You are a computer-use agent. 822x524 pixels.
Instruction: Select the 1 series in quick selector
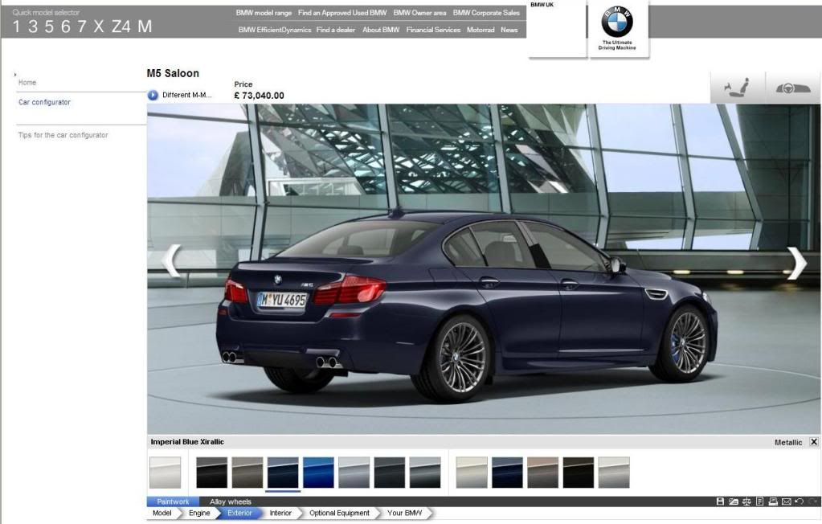(x=16, y=27)
